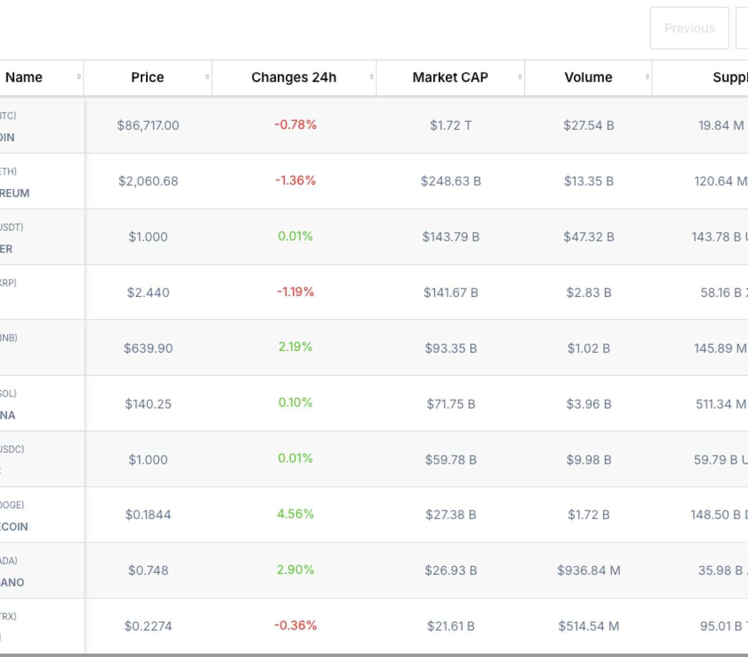Select the 2.19% change value
748x657 pixels.
(295, 347)
